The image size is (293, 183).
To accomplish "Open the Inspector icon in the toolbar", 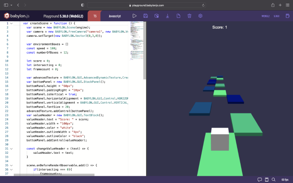I will point(156,16).
